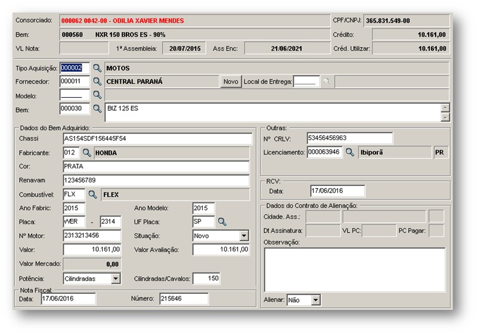Expand the Alienar dropdown arrow
The width and height of the screenshot is (478, 335).
(315, 300)
